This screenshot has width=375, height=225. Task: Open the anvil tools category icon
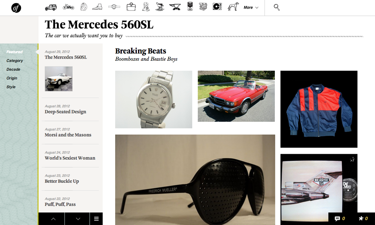click(175, 7)
